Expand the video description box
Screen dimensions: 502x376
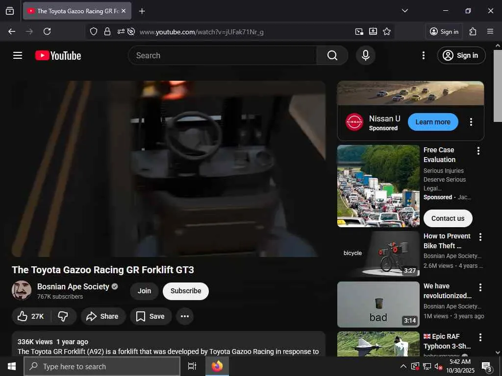point(169,344)
